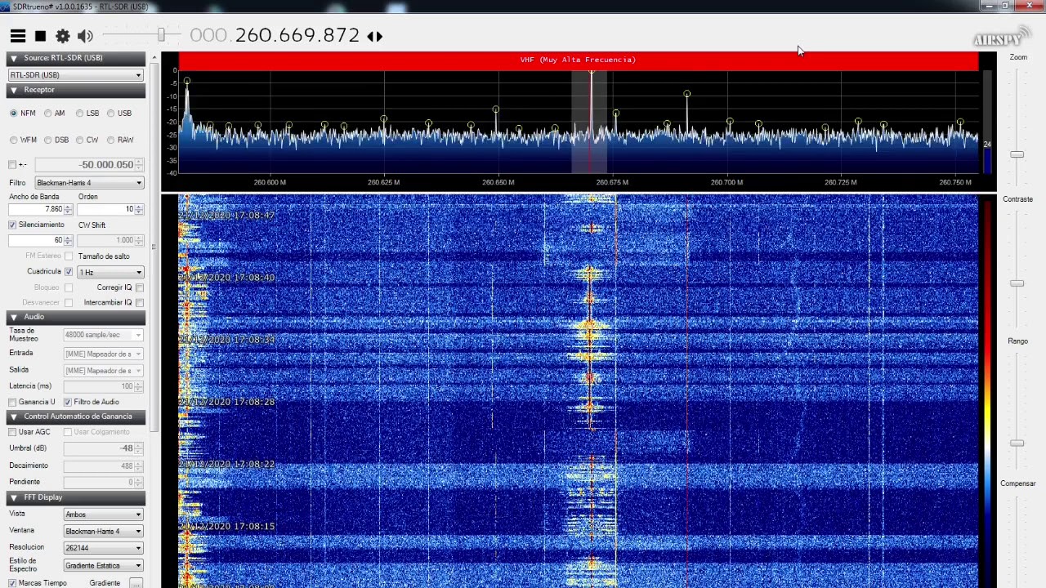Screen dimensions: 1046x588
Task: Click the waterfall timestamp 17:08:28
Action: click(x=227, y=402)
